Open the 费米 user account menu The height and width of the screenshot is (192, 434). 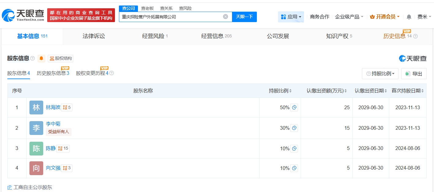[x=424, y=17]
